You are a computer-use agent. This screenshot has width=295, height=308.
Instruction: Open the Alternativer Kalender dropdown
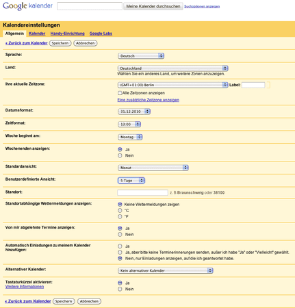tap(166, 270)
